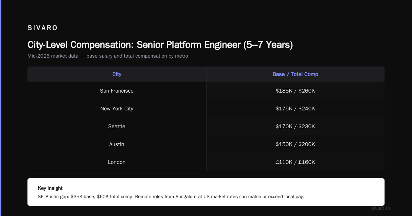Select the London cell
412x216 pixels.
(x=117, y=162)
